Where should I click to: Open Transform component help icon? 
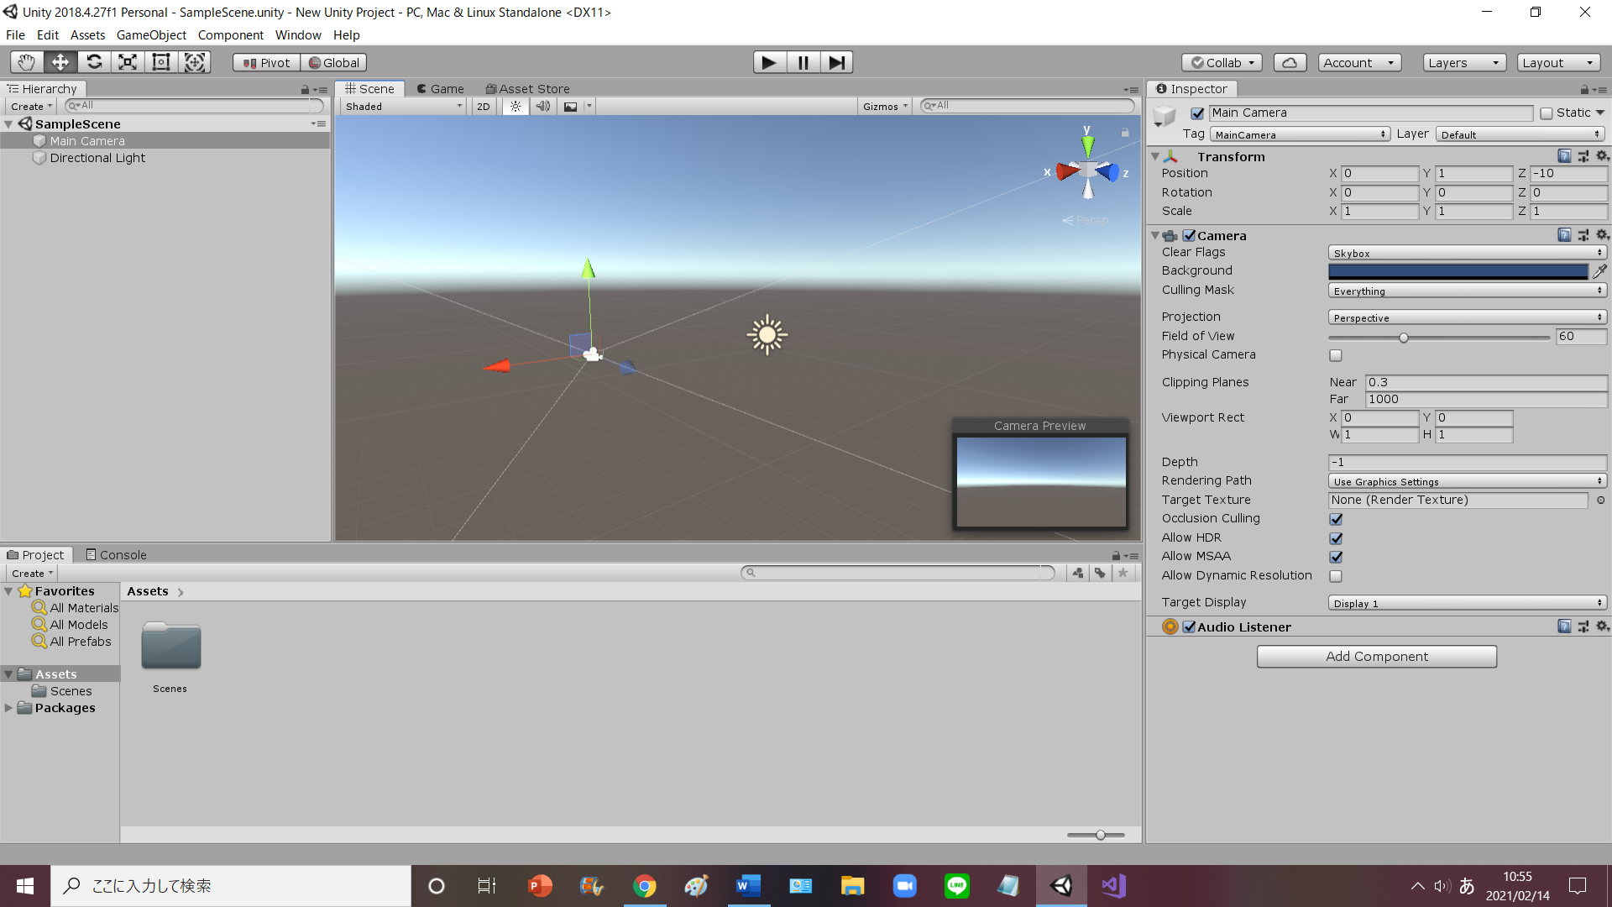(x=1564, y=156)
